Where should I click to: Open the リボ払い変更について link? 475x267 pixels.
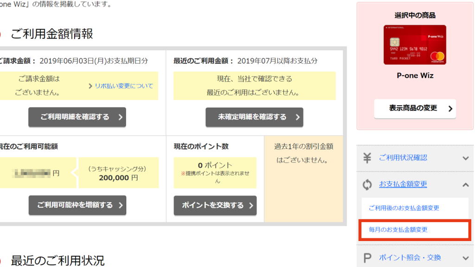(124, 86)
